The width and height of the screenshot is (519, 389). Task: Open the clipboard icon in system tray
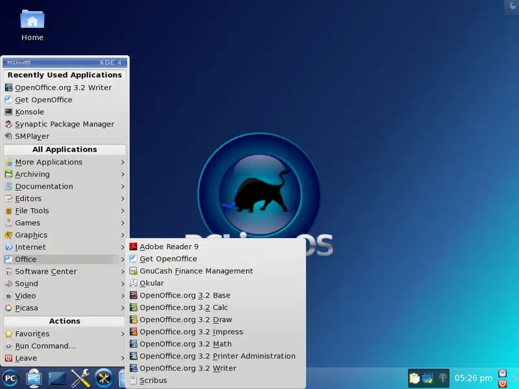click(415, 378)
